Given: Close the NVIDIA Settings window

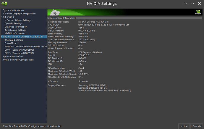Looking at the screenshot, I should [x=200, y=4].
